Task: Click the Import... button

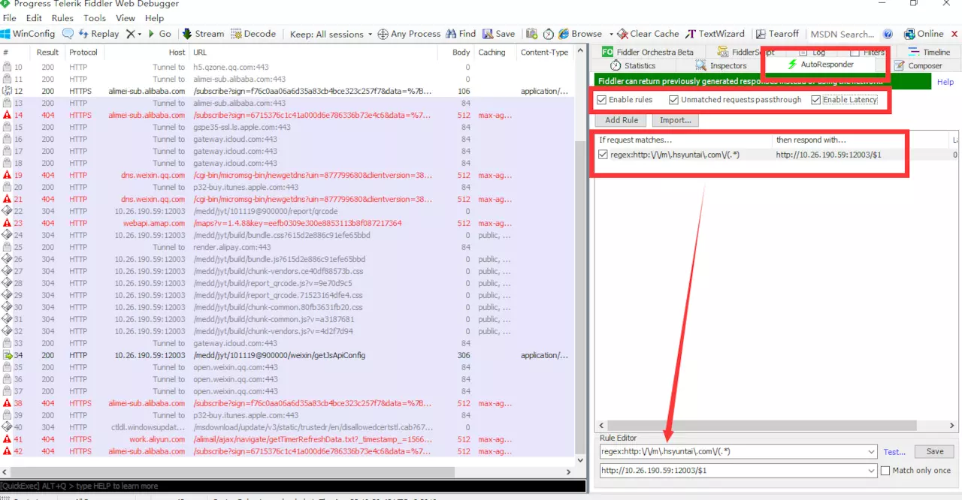Action: pos(676,120)
